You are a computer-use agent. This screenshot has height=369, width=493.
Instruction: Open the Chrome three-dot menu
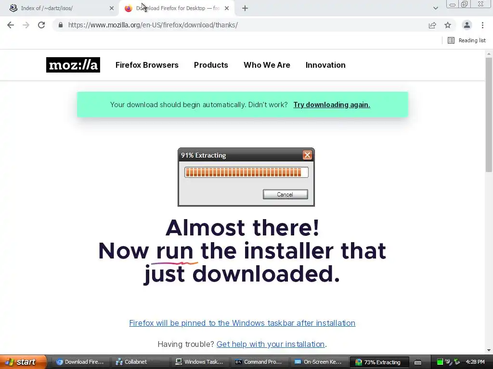pyautogui.click(x=482, y=25)
